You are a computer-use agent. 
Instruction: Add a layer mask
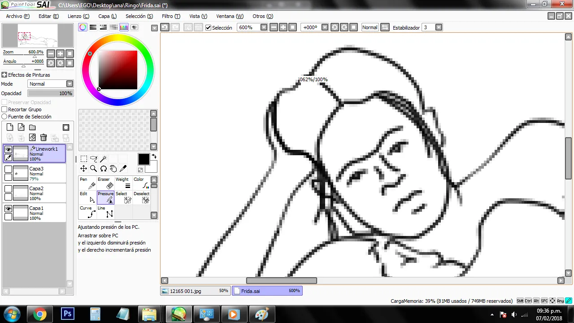pos(66,127)
